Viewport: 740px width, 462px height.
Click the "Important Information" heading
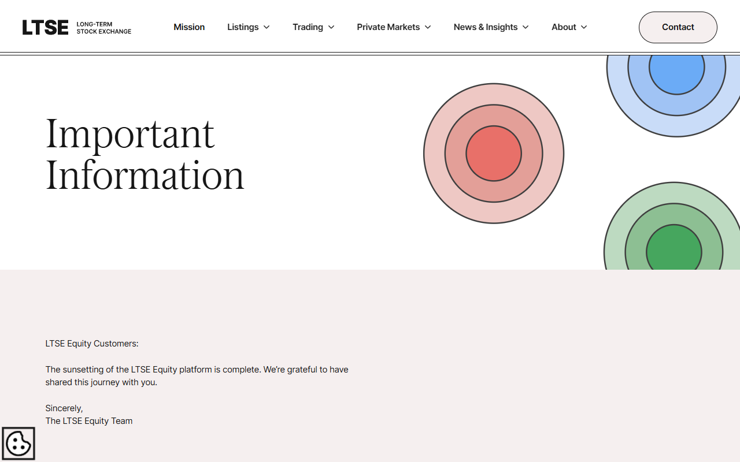145,154
